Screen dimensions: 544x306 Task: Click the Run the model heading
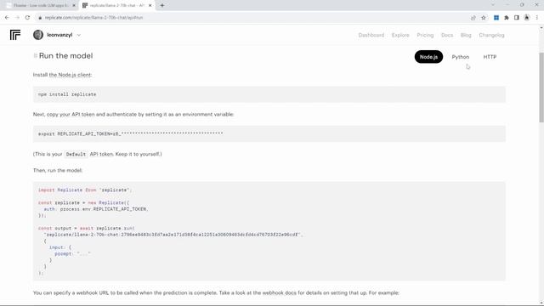[x=66, y=56]
